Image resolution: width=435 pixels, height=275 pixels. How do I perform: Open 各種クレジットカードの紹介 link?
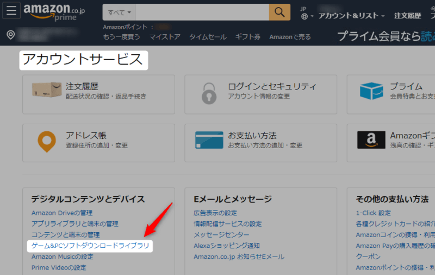(395, 223)
